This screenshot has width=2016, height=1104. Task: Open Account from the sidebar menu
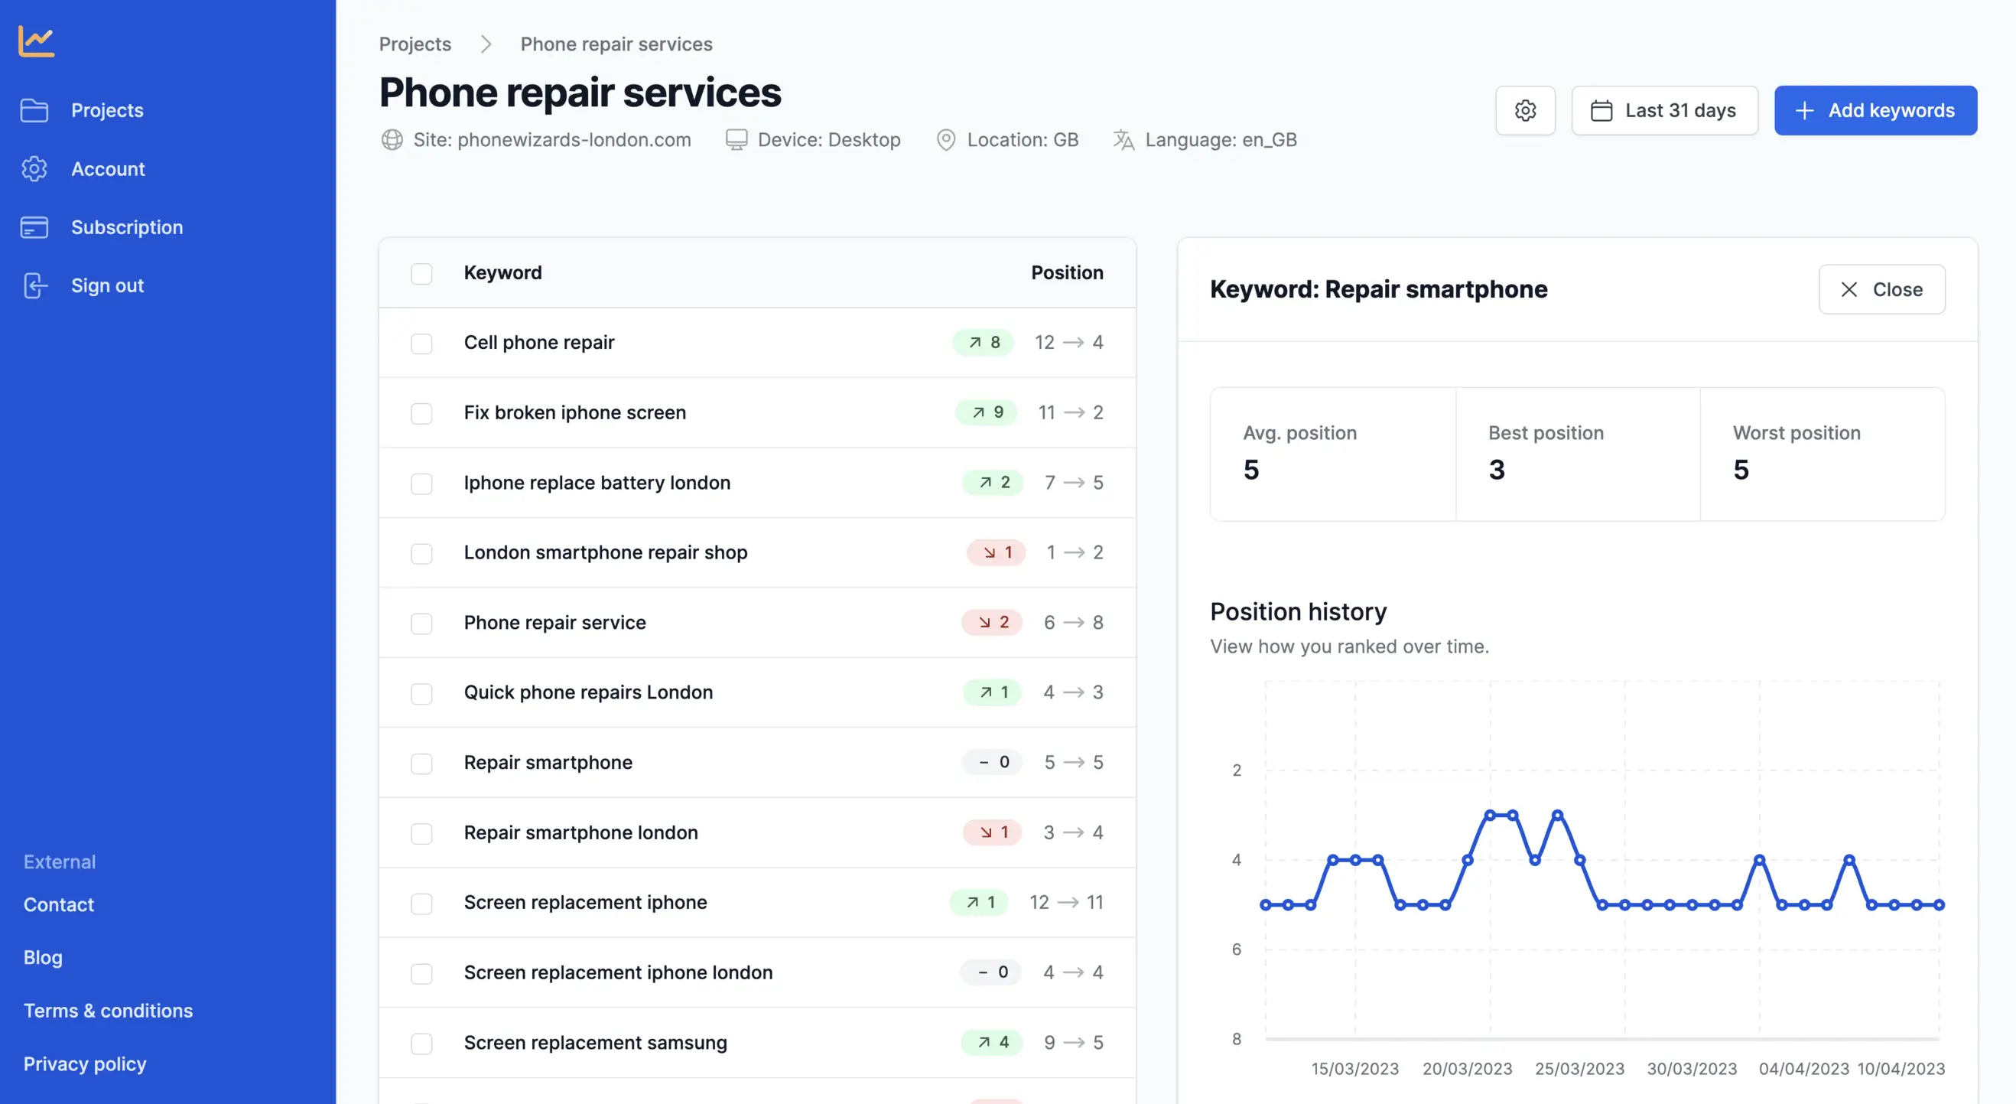108,168
